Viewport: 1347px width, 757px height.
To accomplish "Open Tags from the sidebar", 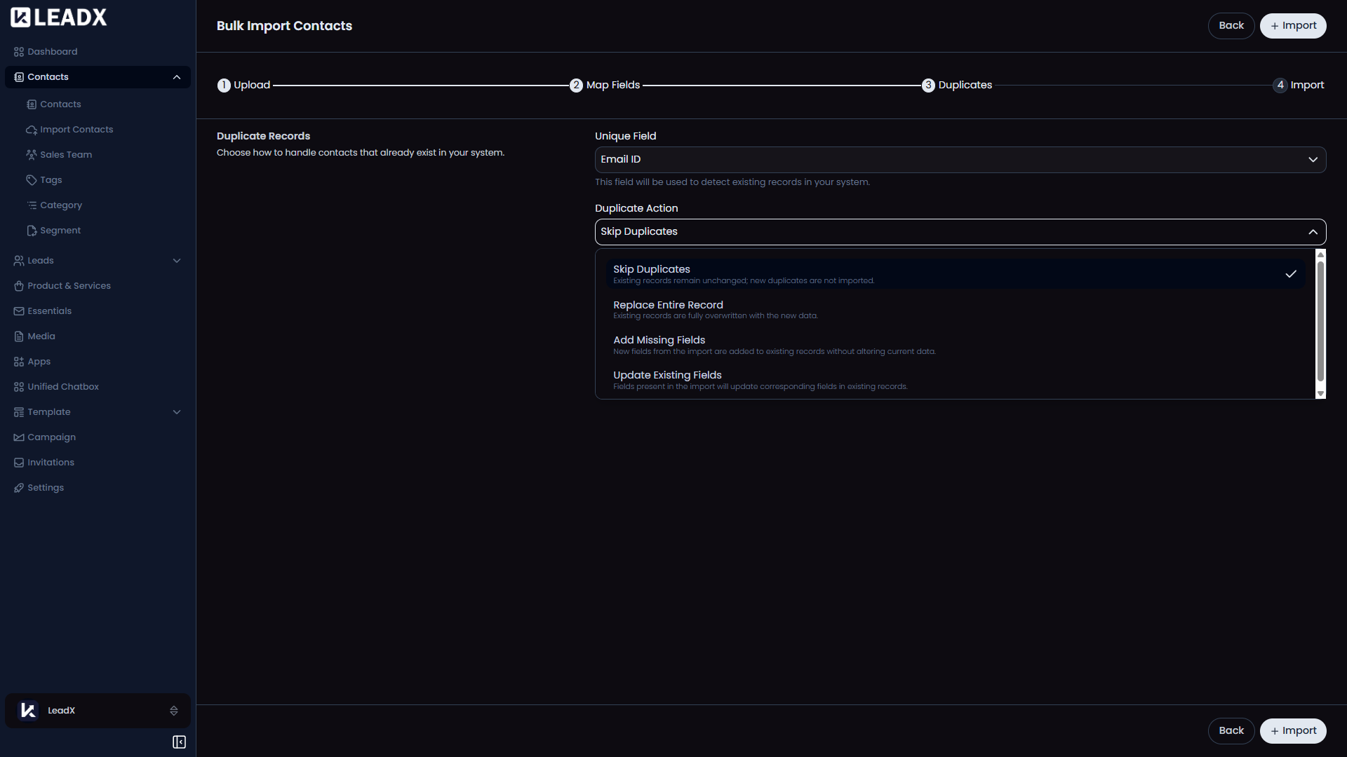I will (32, 179).
